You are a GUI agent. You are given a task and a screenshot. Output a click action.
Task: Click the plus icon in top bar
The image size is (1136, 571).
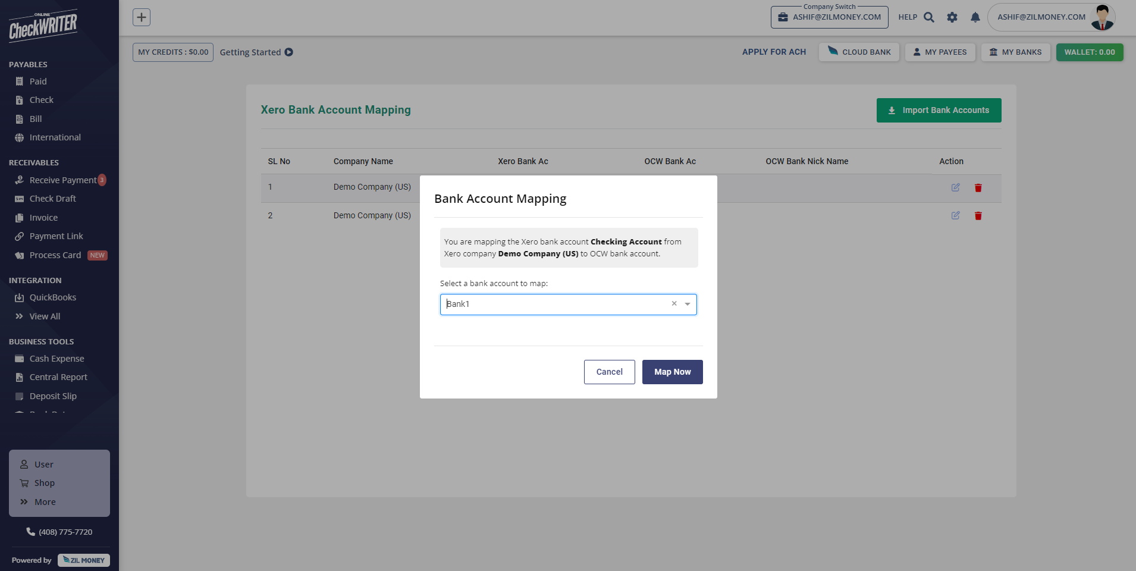tap(142, 17)
